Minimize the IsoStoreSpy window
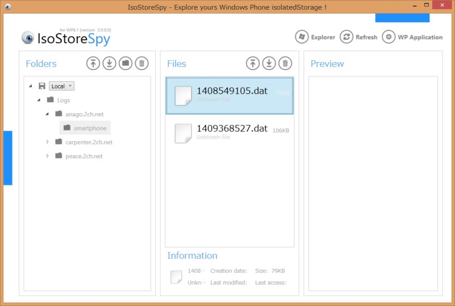This screenshot has height=306, width=455. pos(415,6)
